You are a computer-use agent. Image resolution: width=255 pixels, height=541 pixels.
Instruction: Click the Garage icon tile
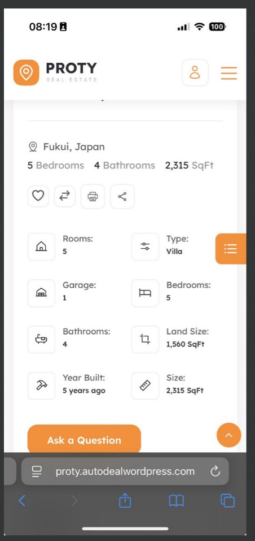coord(41,293)
